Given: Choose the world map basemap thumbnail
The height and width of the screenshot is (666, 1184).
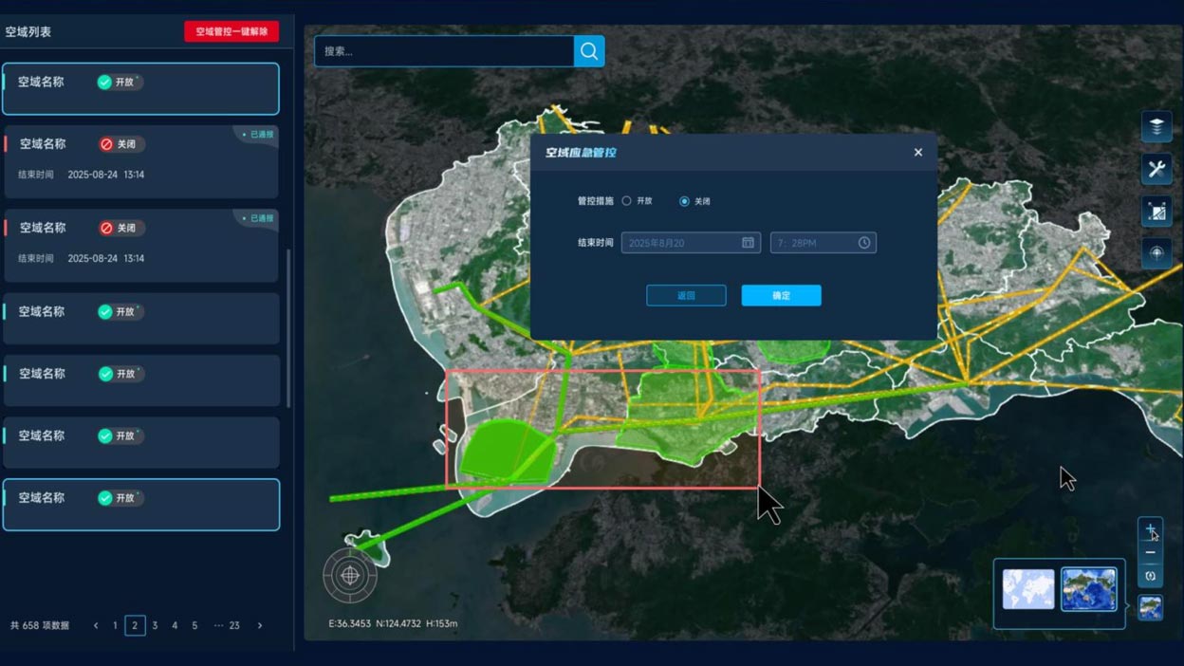Looking at the screenshot, I should tap(1028, 589).
